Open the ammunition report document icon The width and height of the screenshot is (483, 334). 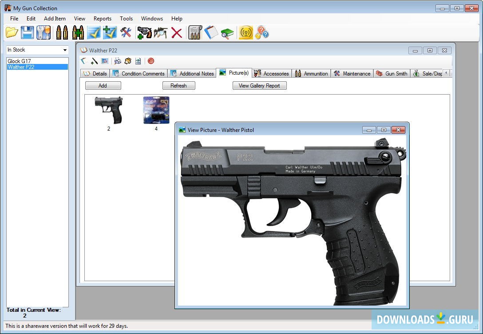(195, 32)
